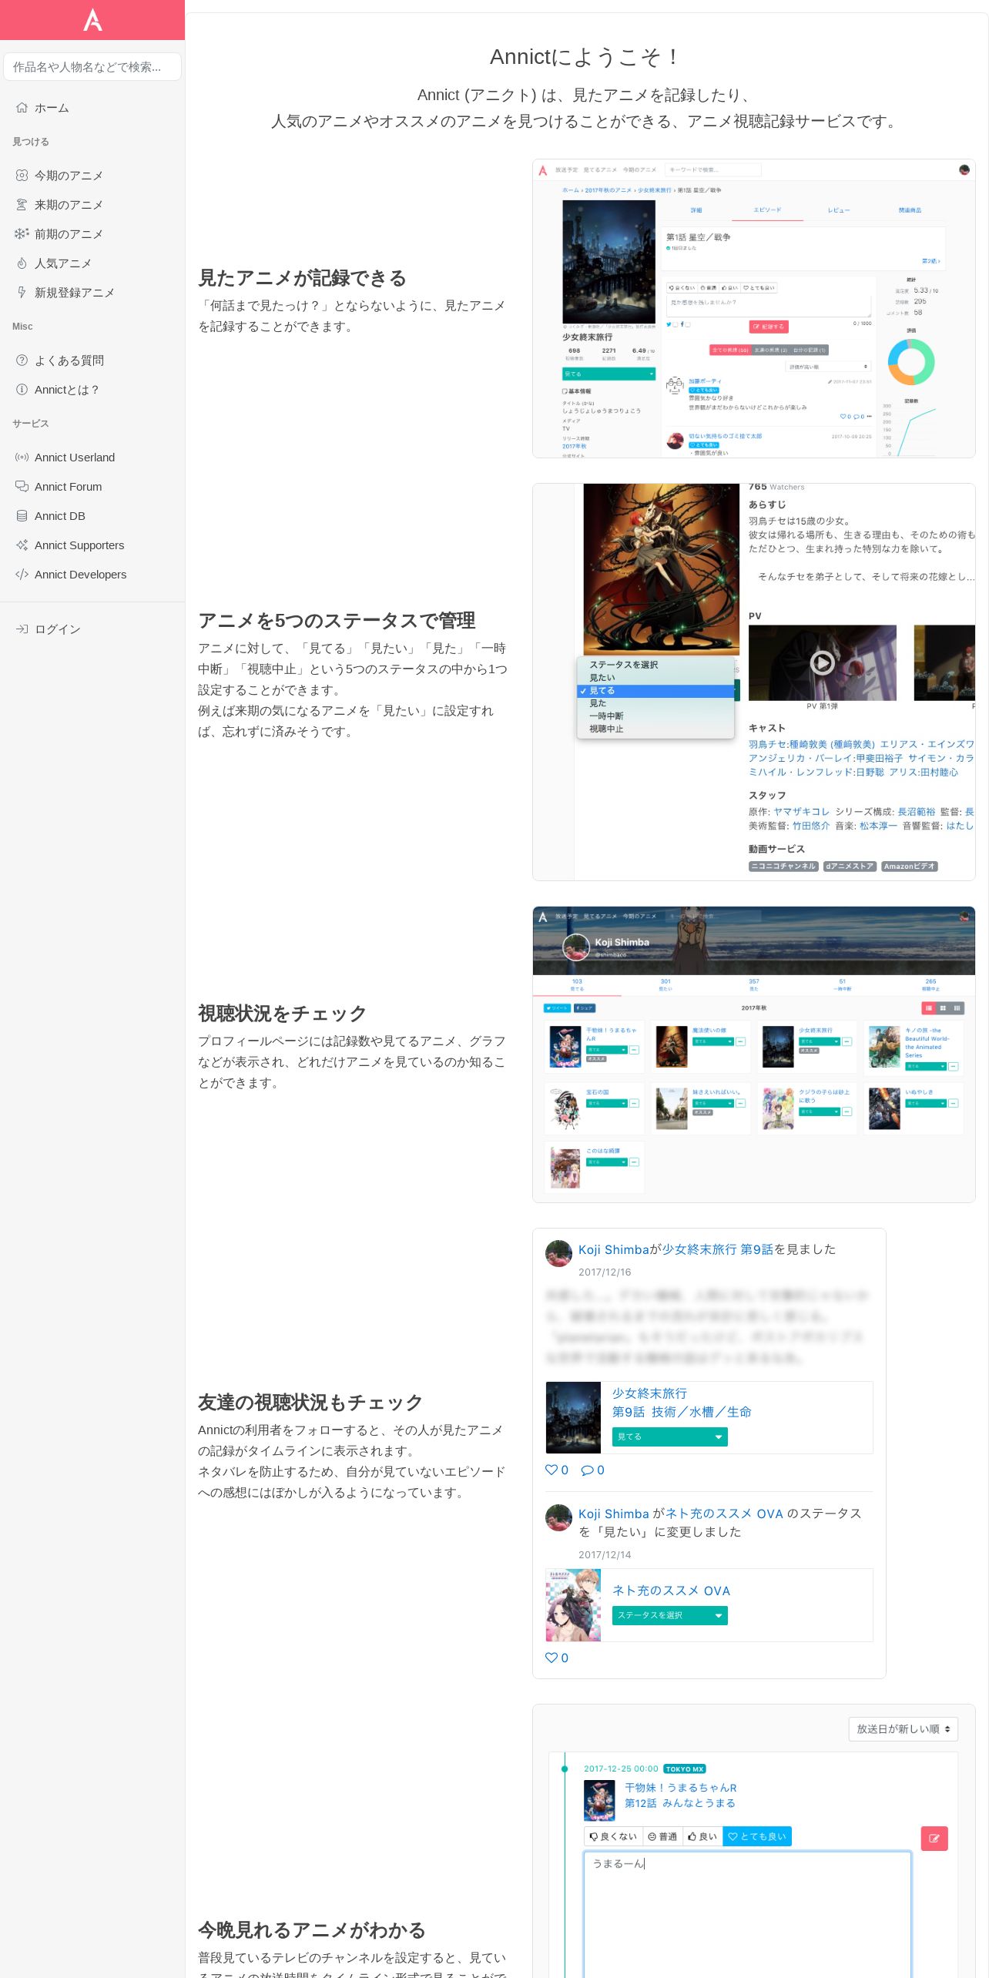Screen dimensions: 989x1978
Task: Choose 見た in status menu
Action: click(x=655, y=703)
